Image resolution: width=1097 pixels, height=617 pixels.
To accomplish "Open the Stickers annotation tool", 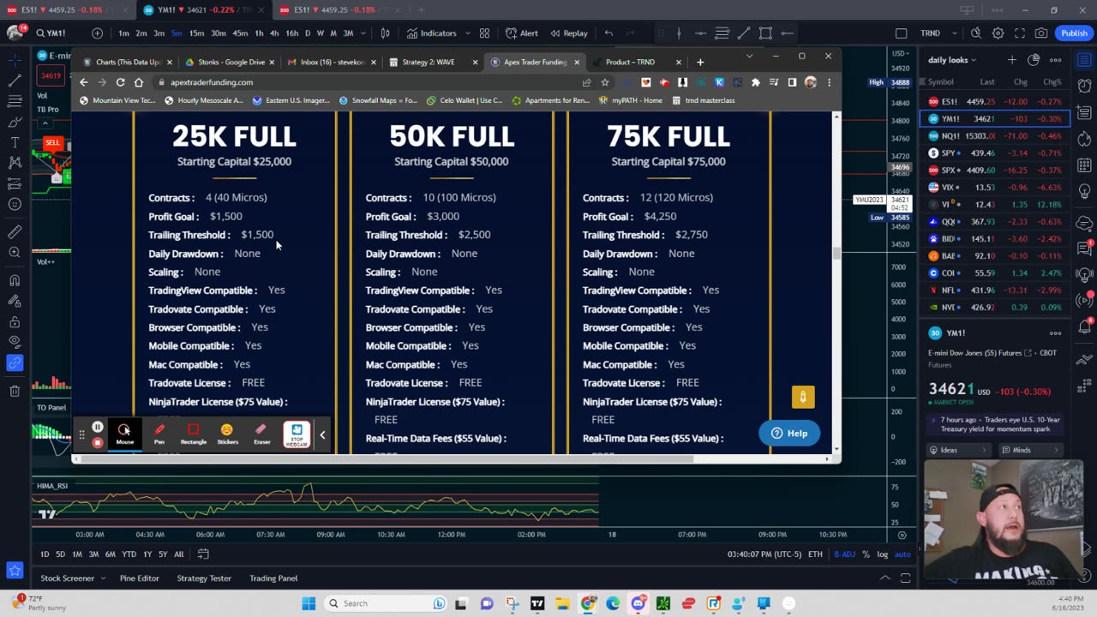I will (227, 434).
